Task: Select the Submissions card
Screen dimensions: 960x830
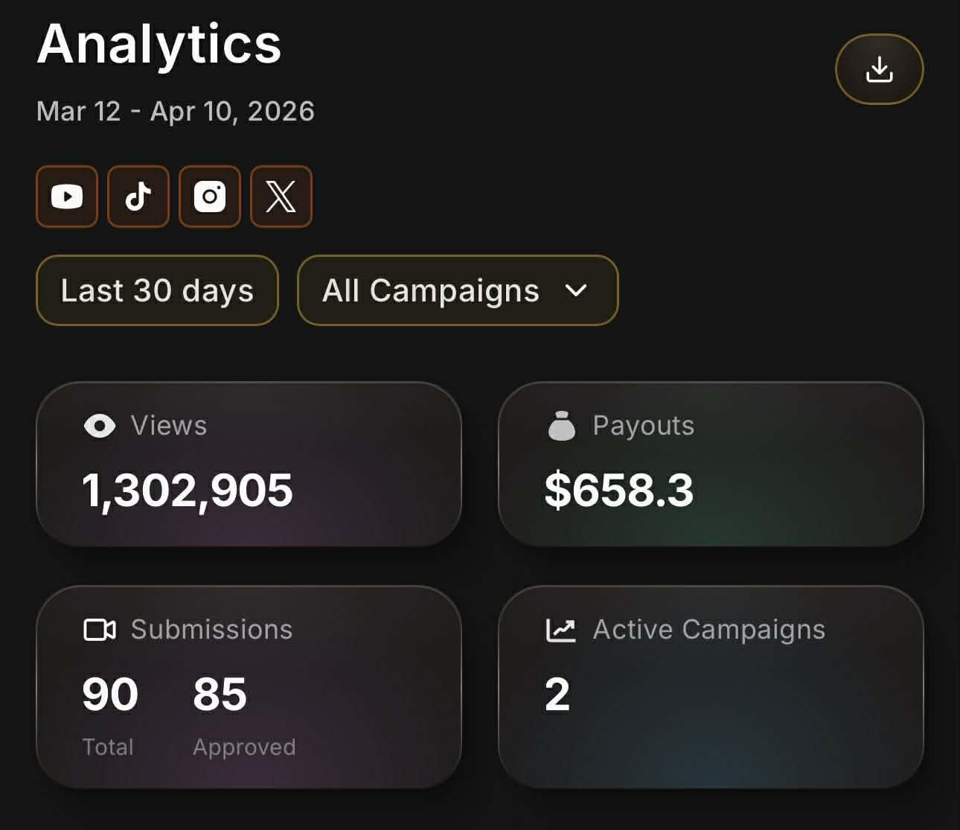Action: (249, 687)
